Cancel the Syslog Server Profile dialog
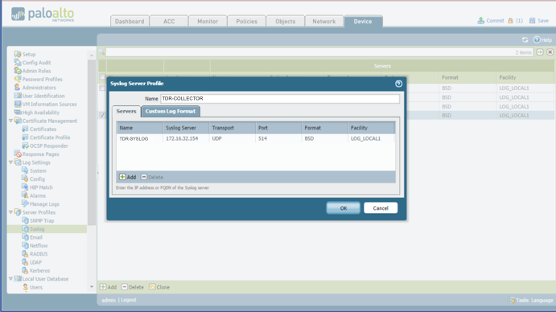This screenshot has height=312, width=556. click(x=381, y=208)
